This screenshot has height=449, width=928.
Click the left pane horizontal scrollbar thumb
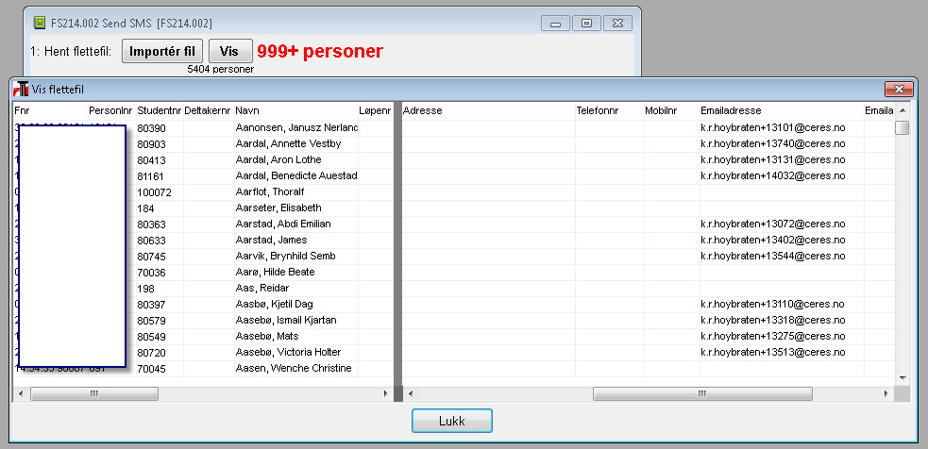coord(94,394)
